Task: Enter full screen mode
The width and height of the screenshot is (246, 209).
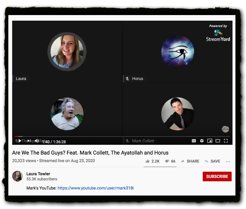Action: tap(226, 141)
